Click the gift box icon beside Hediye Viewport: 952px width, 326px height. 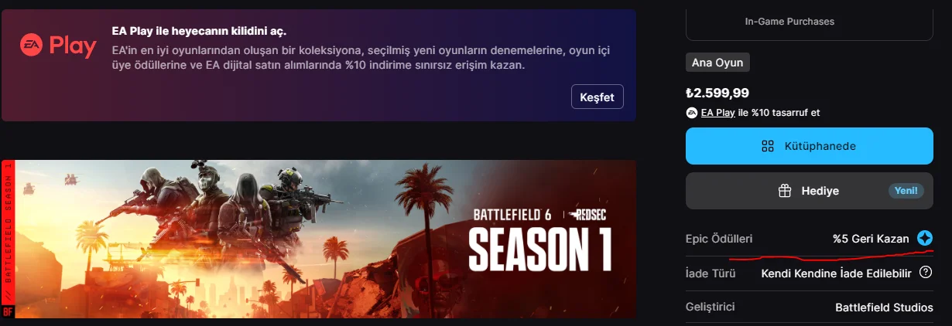784,191
